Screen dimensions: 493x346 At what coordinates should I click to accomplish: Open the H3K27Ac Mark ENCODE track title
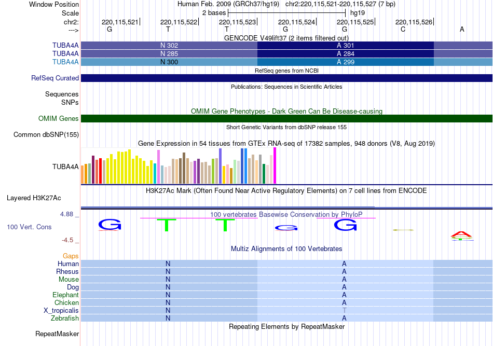[x=286, y=191]
